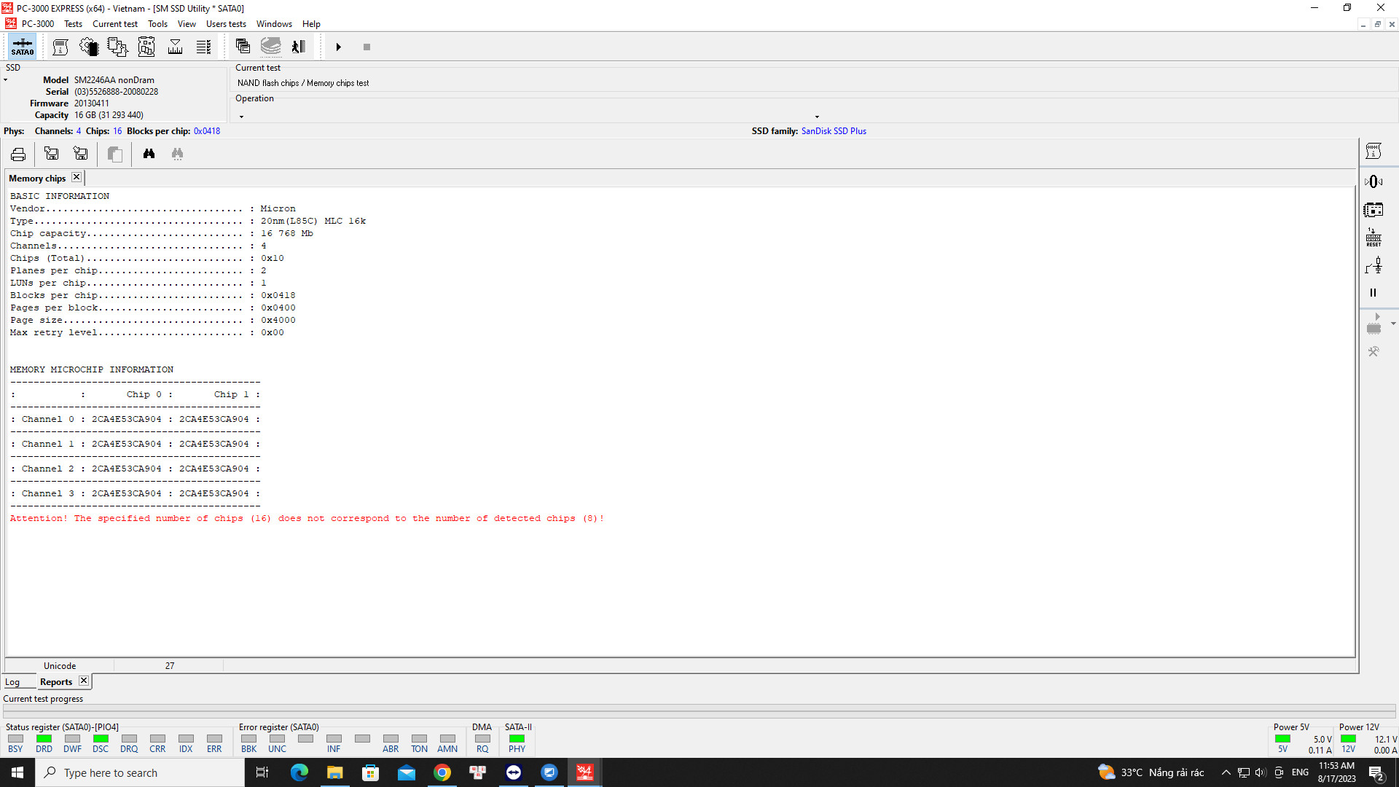Expand the SSD info panel arrow
1399x787 pixels.
(x=6, y=80)
